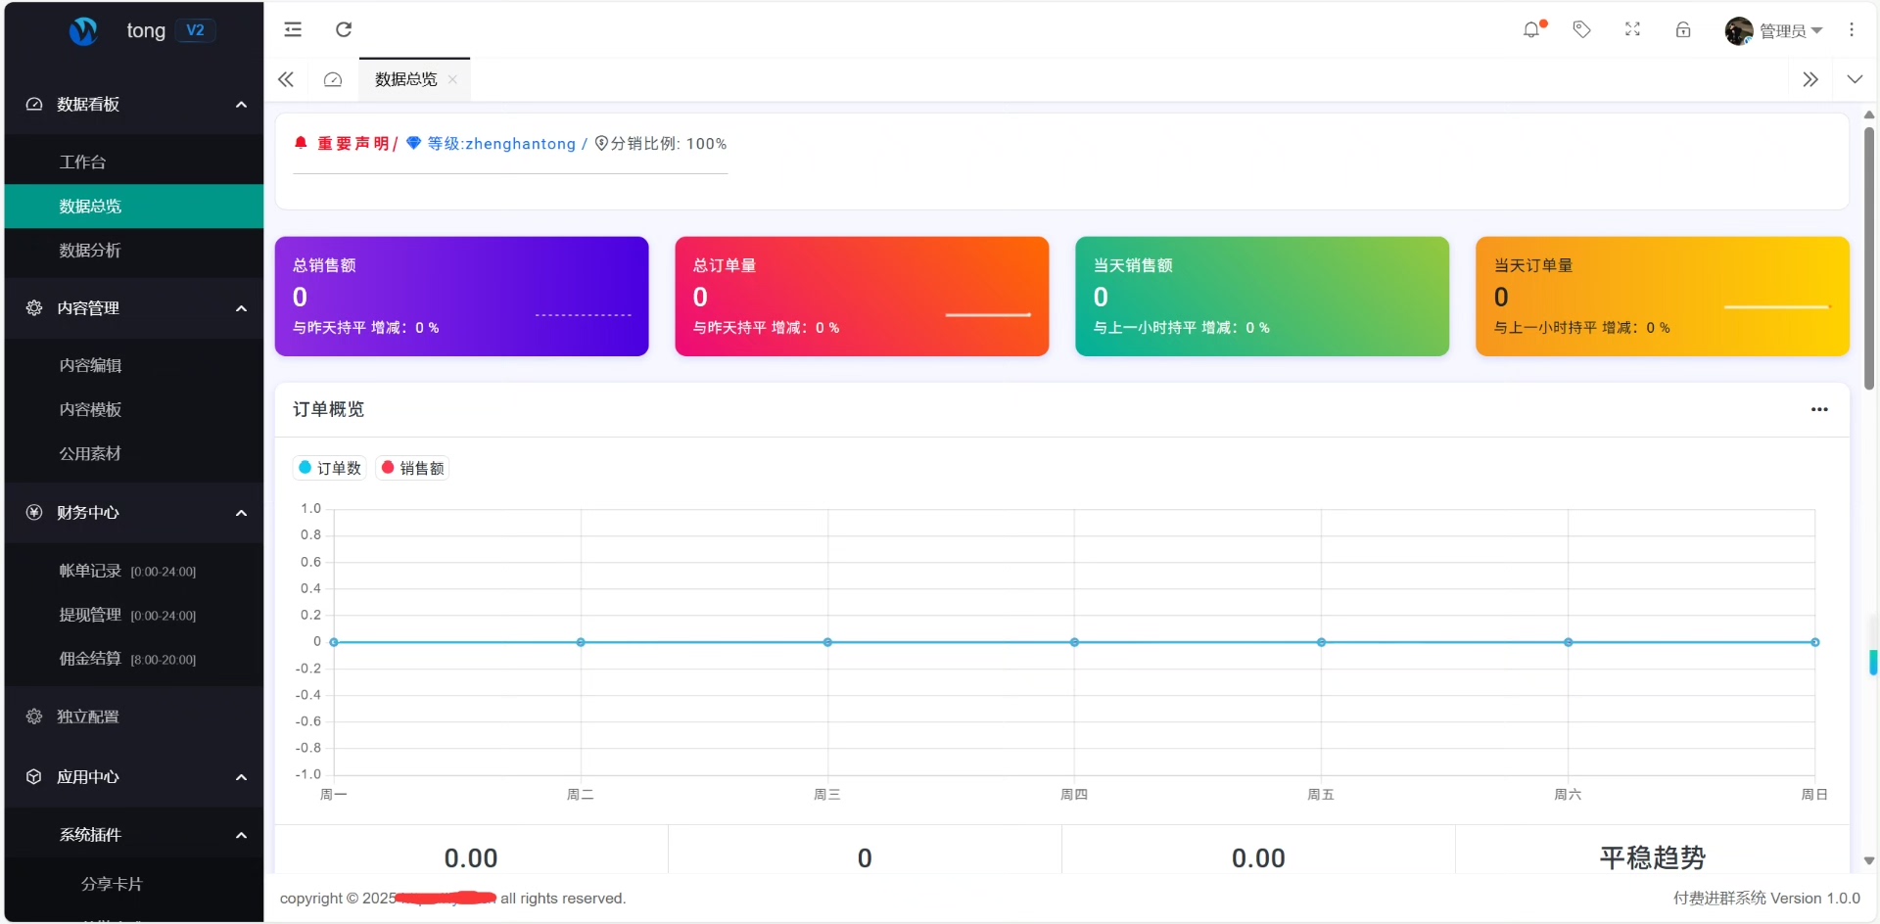
Task: Enter fullscreen mode via expand icon
Action: (1632, 30)
